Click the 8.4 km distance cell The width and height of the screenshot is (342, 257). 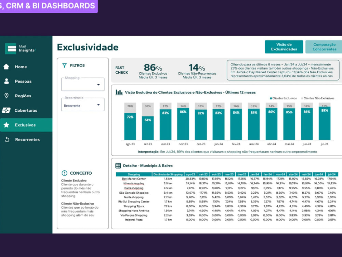[x=168, y=193]
